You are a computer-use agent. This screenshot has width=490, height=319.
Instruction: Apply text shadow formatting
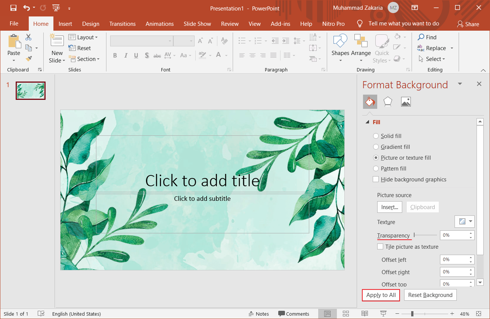(x=146, y=55)
